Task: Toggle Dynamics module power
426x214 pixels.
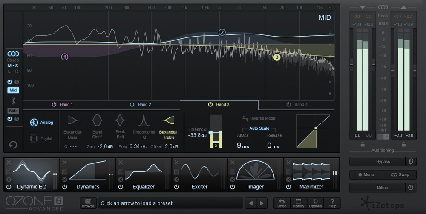Action: pyautogui.click(x=65, y=187)
